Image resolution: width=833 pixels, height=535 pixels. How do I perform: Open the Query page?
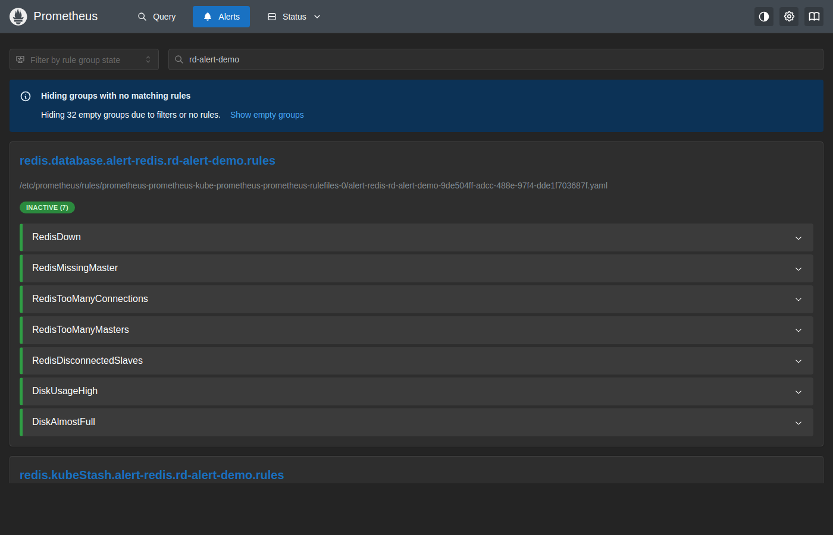(156, 17)
